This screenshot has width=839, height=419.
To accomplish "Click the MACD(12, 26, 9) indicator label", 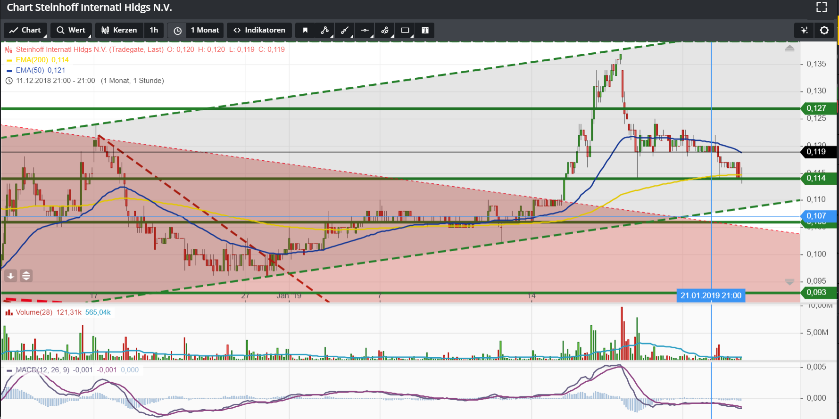I will 42,370.
